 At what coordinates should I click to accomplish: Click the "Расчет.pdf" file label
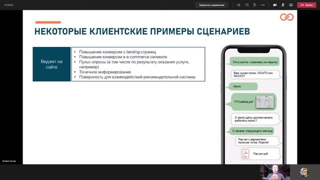[x=260, y=153]
